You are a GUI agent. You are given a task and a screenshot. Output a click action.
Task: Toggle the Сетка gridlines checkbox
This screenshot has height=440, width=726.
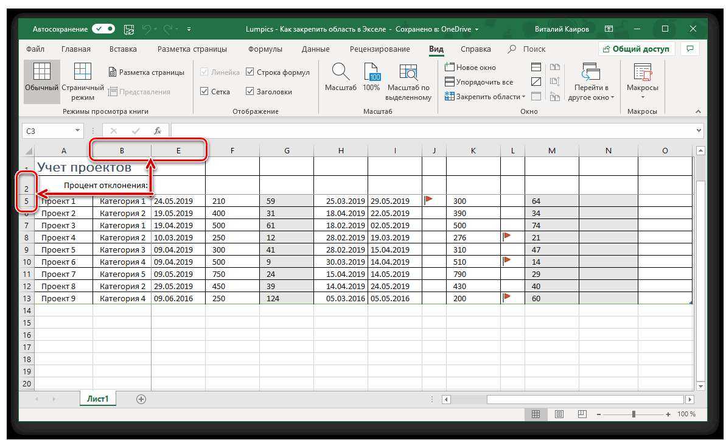click(x=204, y=91)
